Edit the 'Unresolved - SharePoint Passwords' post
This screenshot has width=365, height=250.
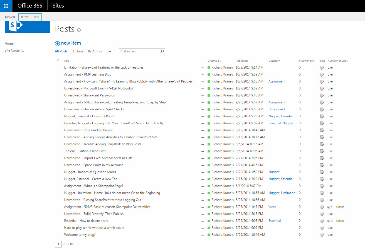tap(322, 95)
